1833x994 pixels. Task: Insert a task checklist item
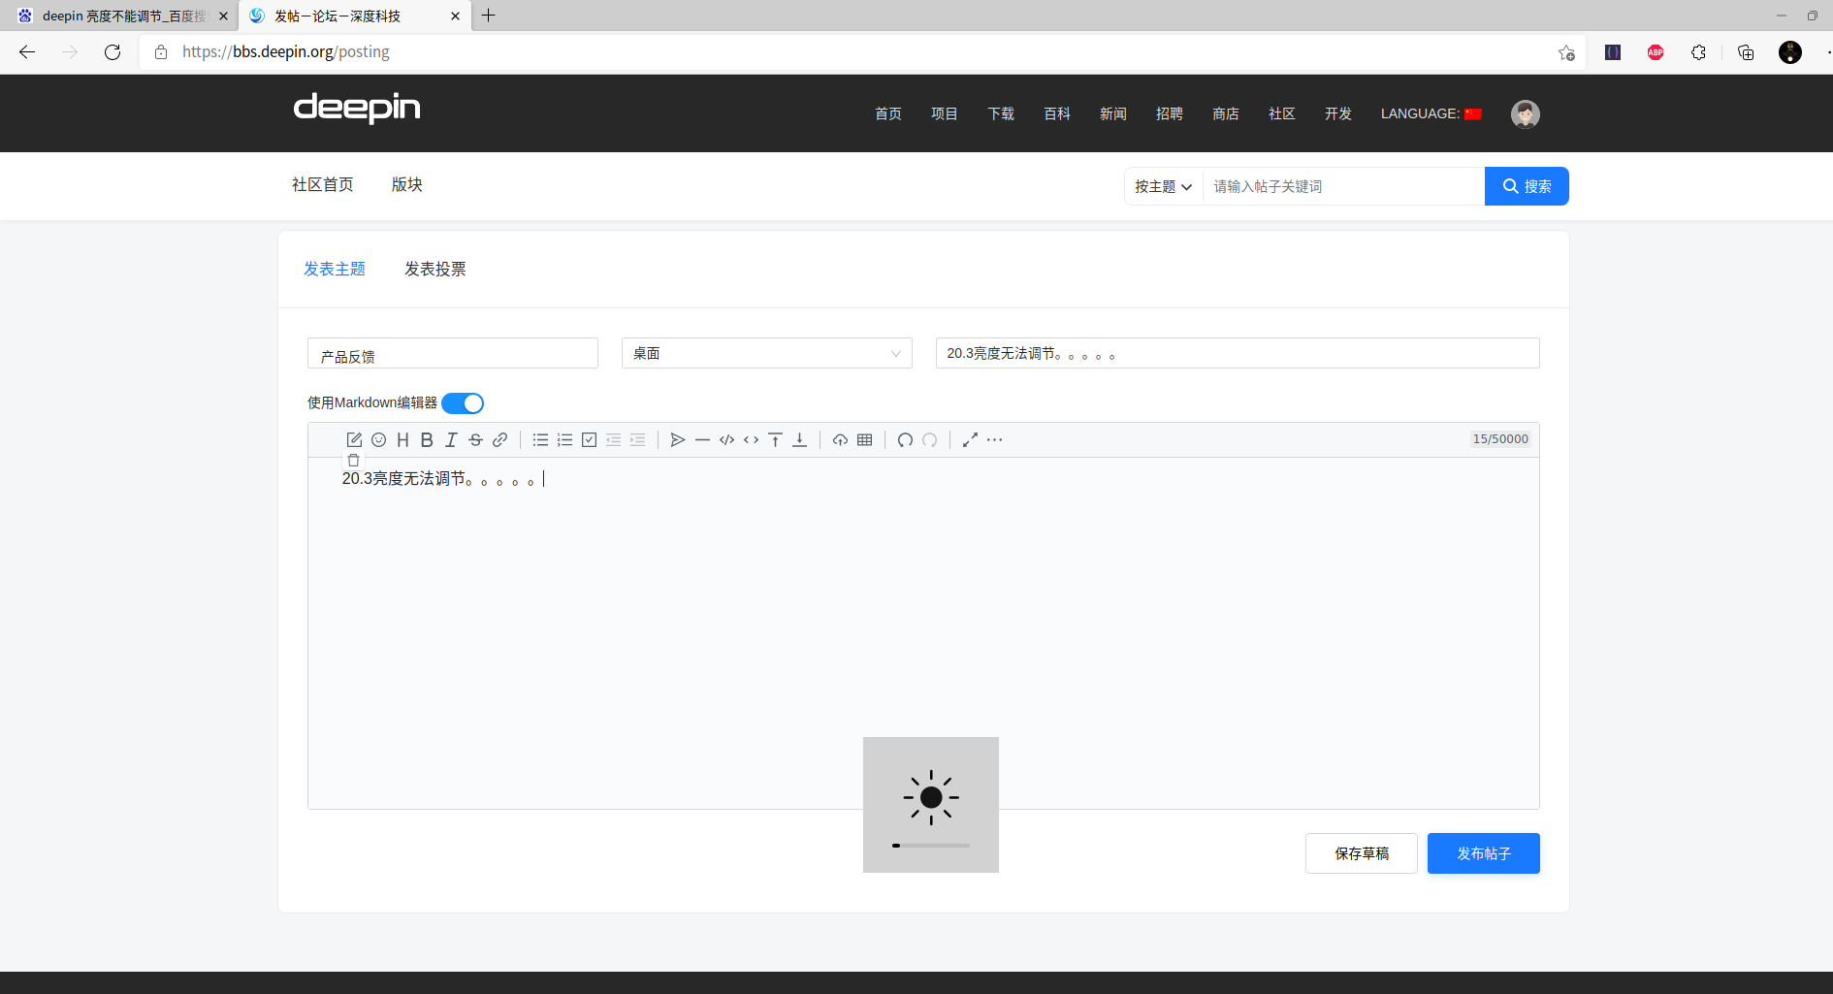pos(589,440)
